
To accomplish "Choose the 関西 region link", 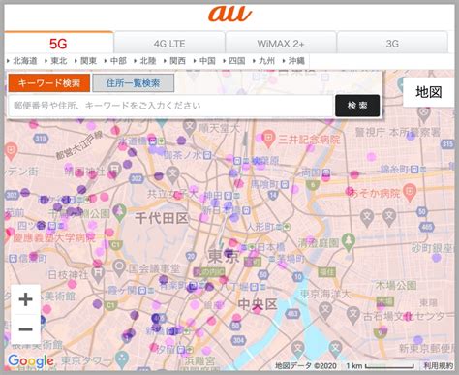I will pyautogui.click(x=177, y=61).
